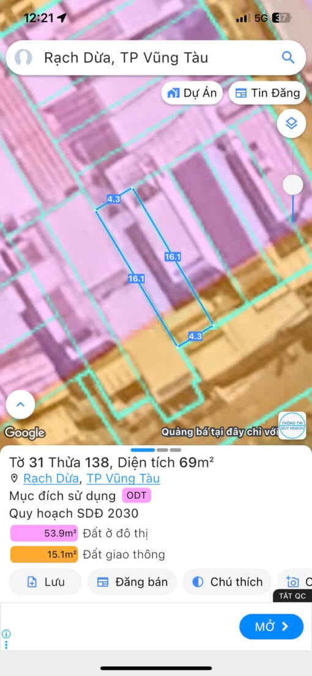Save parcel with Lưu button
The image size is (312, 676).
point(45,582)
